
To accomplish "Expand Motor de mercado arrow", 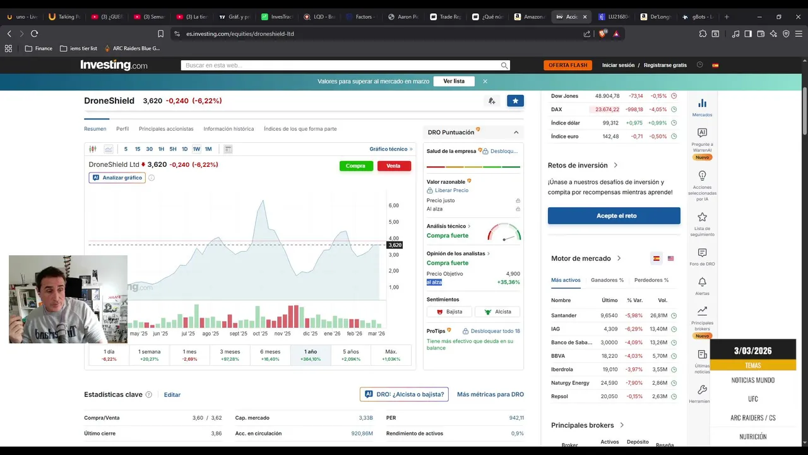I will click(619, 258).
